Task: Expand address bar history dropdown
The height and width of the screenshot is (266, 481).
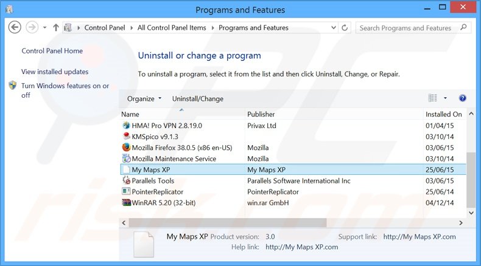Action: click(334, 27)
